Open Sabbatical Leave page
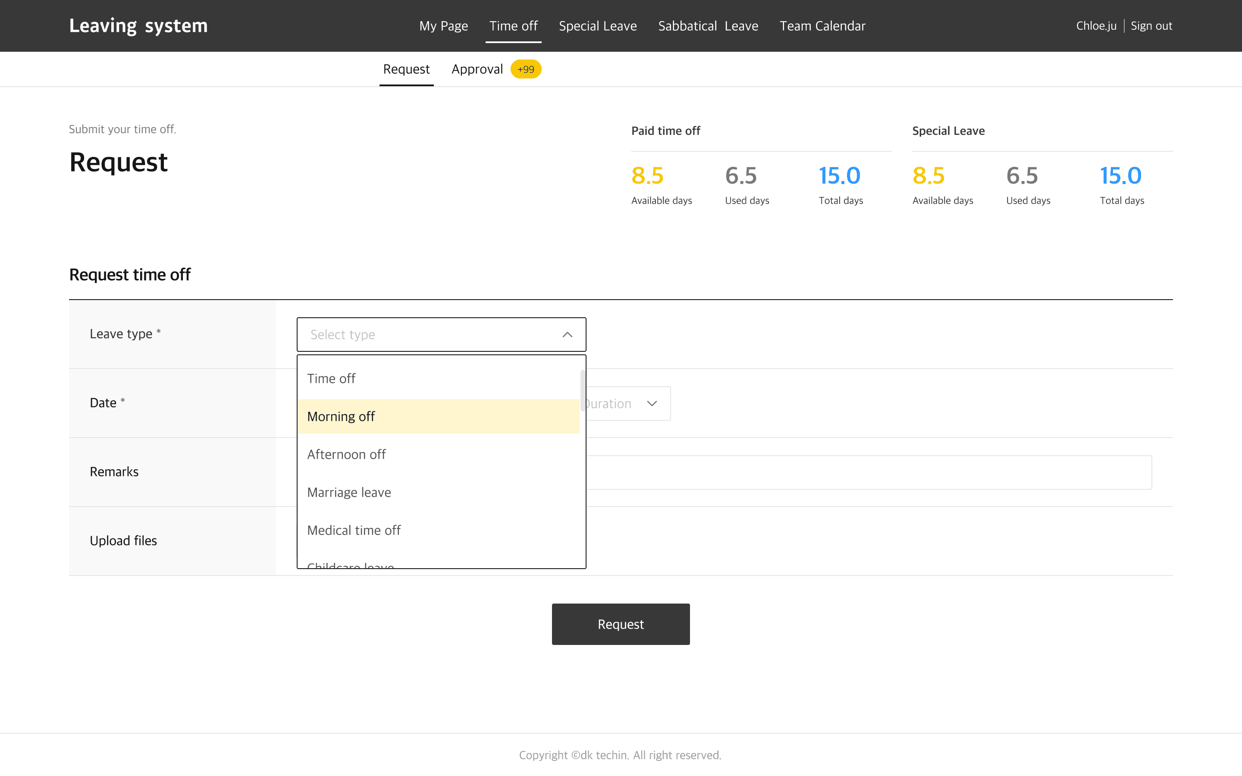Image resolution: width=1242 pixels, height=776 pixels. [x=708, y=26]
